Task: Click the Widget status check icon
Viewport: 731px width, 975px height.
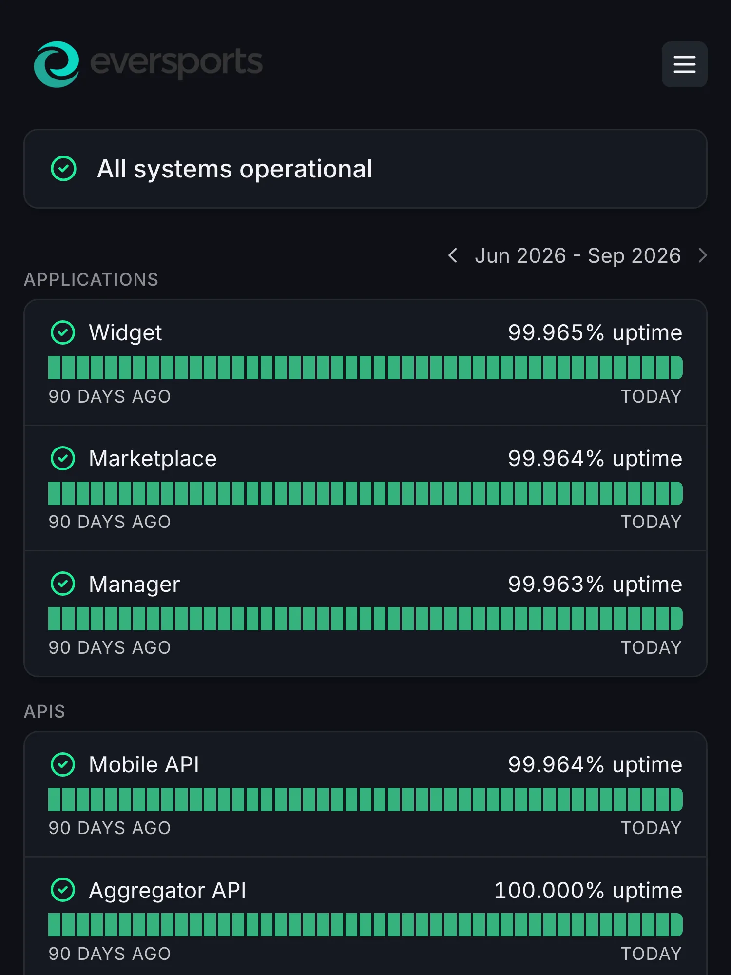Action: pos(63,332)
